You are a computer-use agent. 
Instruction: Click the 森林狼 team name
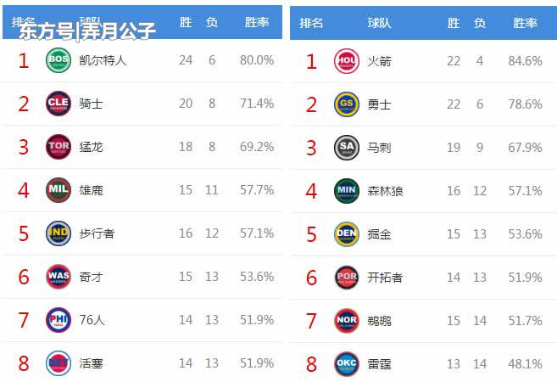point(386,190)
